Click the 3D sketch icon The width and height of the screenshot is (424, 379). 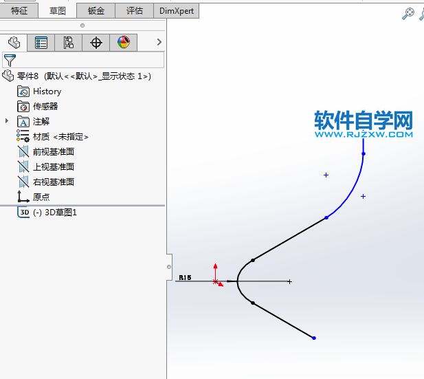click(x=23, y=213)
